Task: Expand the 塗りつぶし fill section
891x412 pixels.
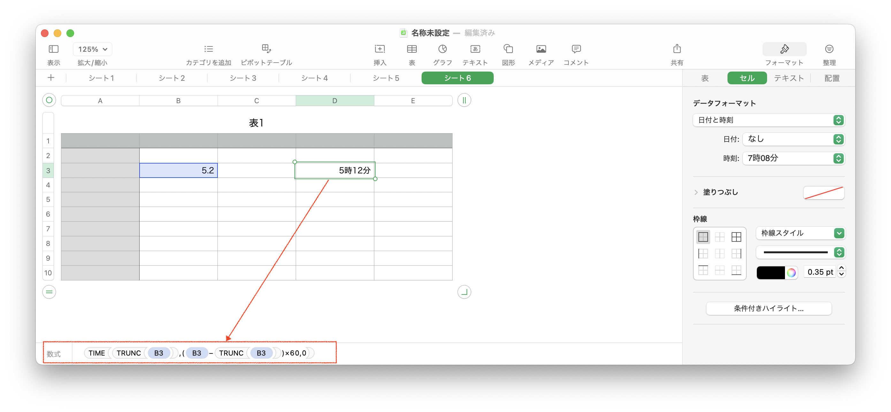Action: [696, 192]
